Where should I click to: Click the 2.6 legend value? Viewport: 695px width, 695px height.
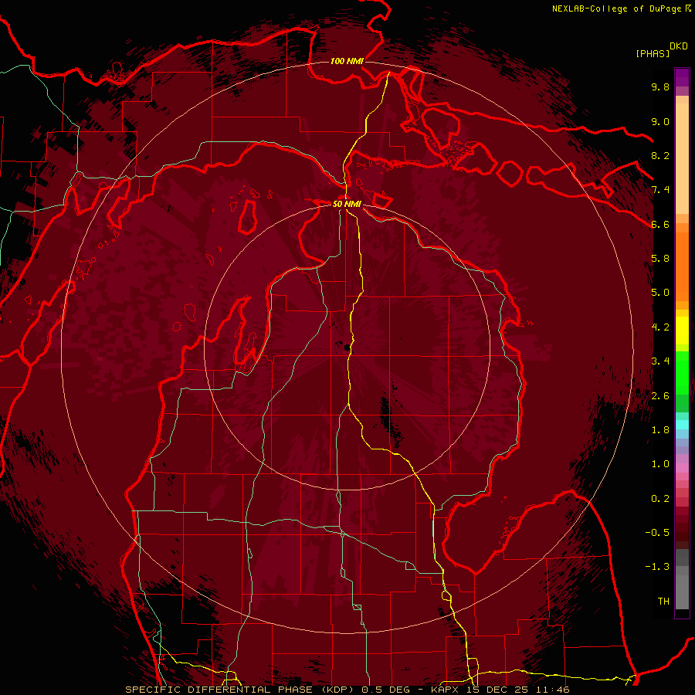[660, 395]
